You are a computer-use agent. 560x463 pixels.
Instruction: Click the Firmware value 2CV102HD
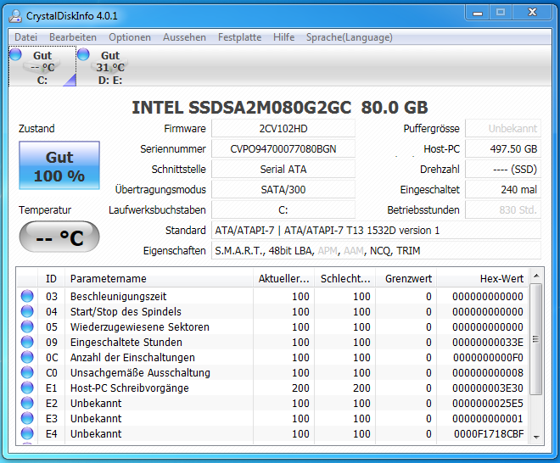click(x=283, y=129)
